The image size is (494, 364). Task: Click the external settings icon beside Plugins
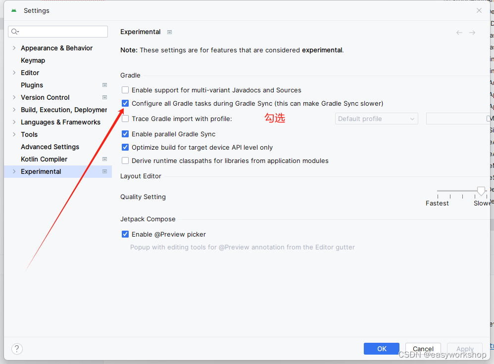(x=104, y=85)
